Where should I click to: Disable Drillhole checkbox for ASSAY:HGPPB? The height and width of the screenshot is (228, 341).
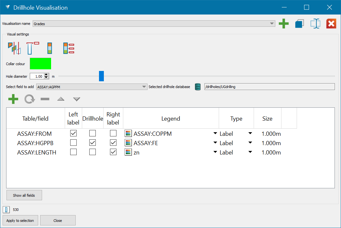click(93, 143)
